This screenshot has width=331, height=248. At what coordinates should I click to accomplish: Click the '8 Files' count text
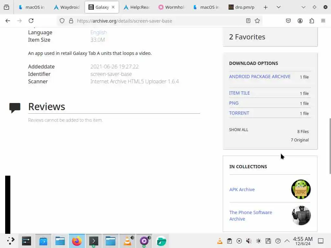303,132
